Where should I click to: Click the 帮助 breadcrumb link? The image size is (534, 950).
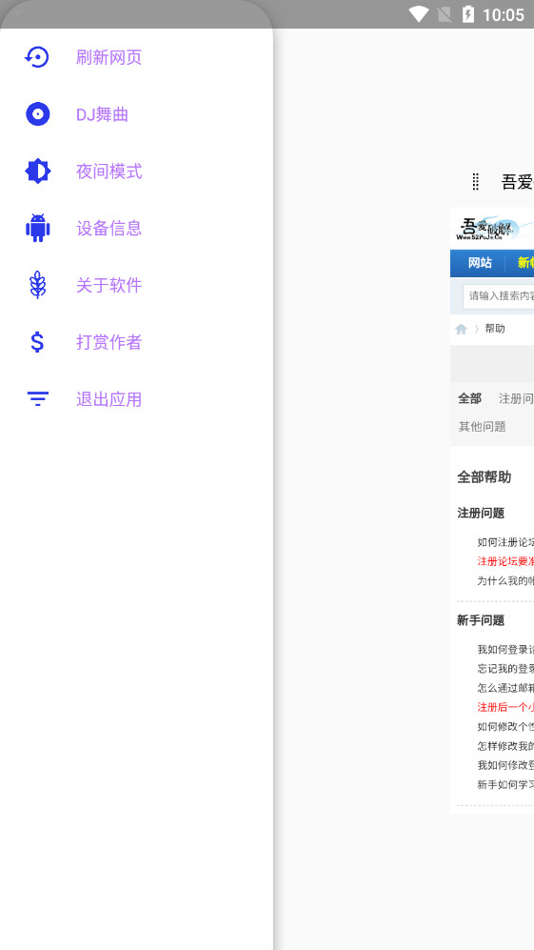click(495, 329)
